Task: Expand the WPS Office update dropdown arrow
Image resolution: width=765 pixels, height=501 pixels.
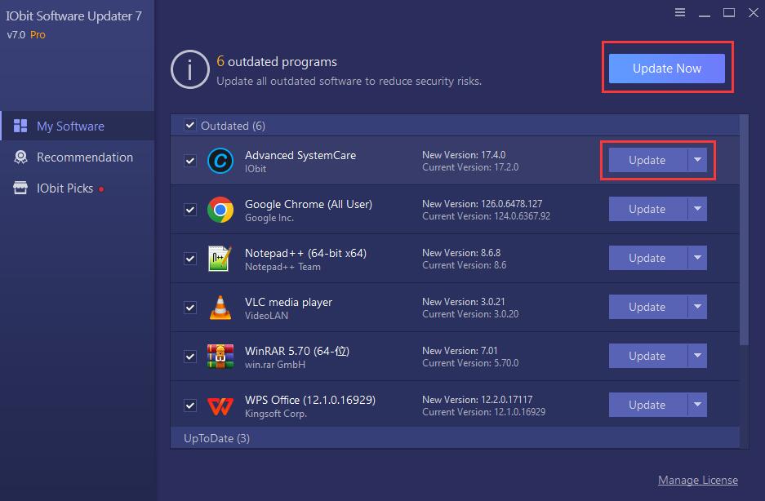Action: click(x=697, y=405)
